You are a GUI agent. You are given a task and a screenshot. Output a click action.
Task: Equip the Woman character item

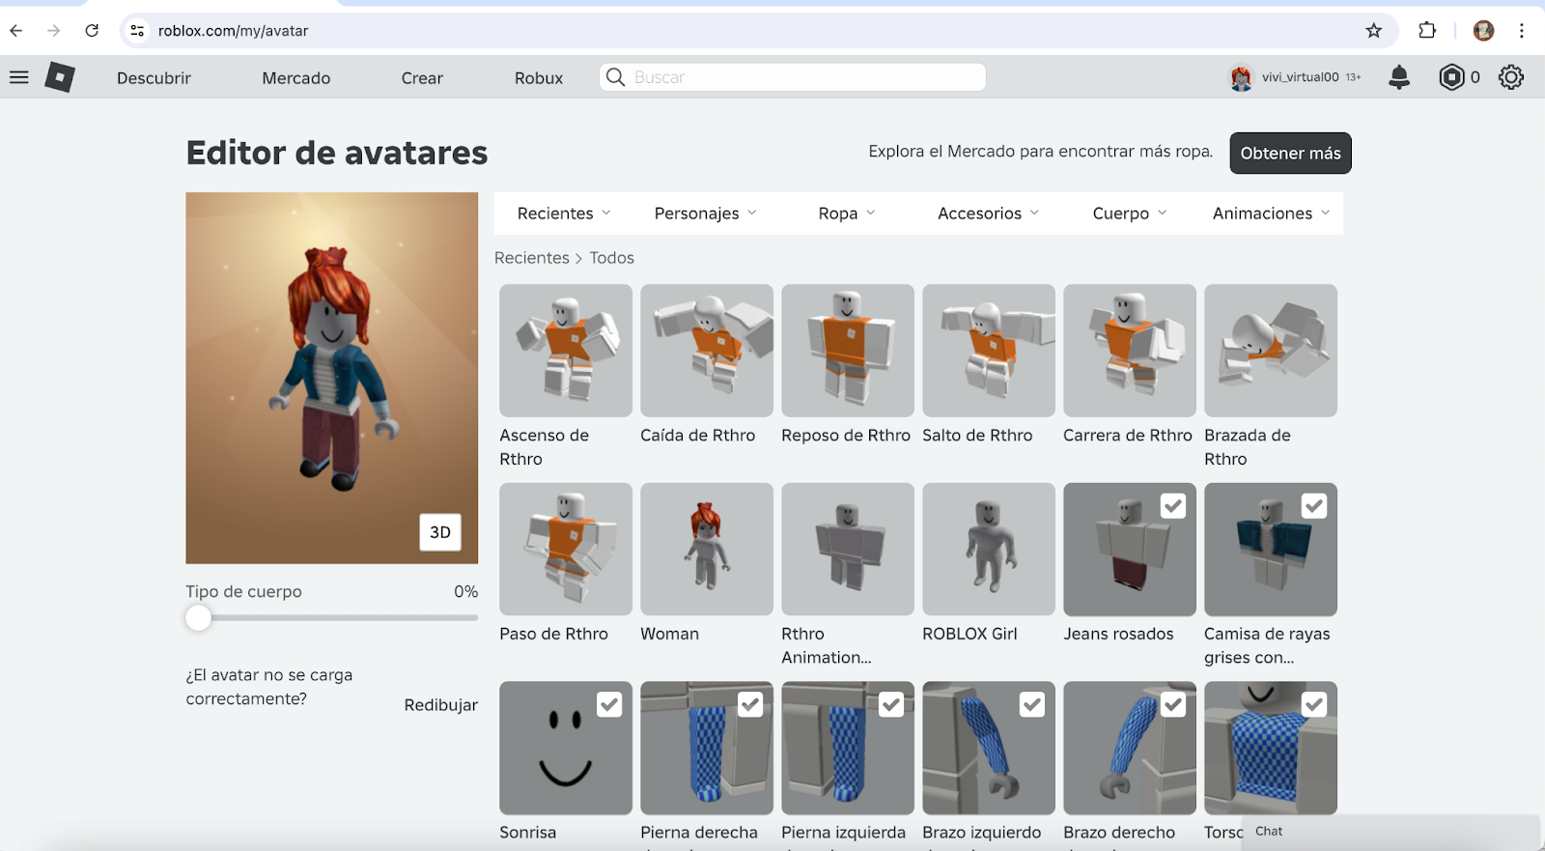click(707, 549)
